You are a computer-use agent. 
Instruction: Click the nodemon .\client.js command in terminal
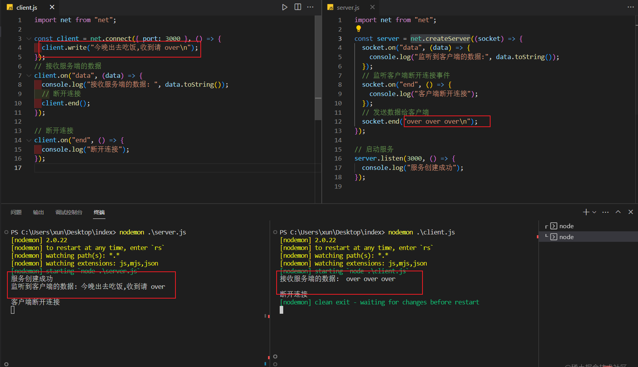click(421, 232)
